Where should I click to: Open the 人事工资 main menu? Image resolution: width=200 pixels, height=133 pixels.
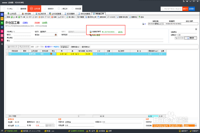(x=62, y=9)
